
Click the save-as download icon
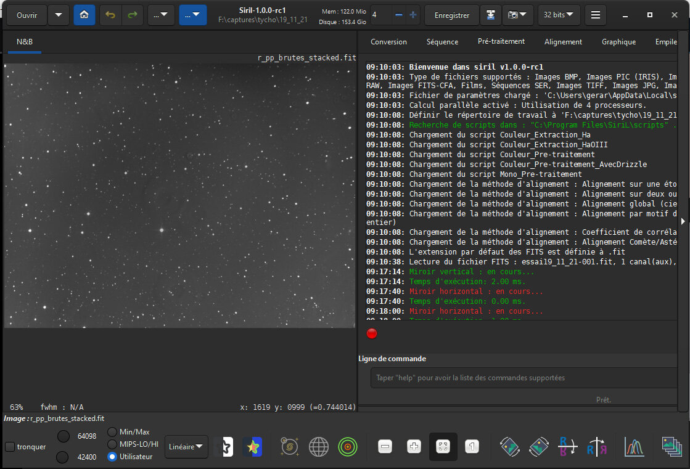pos(491,15)
